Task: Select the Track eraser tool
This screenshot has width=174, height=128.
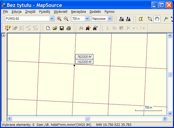Action: click(15, 28)
